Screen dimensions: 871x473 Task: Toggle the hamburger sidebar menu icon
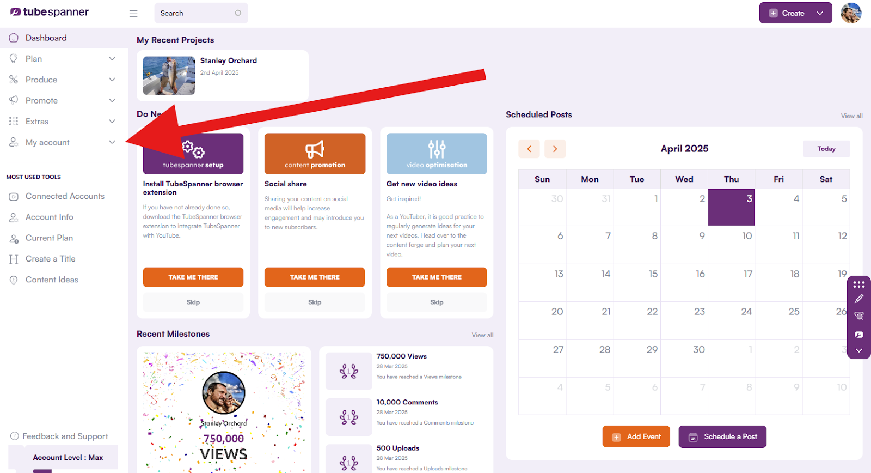[x=133, y=14]
